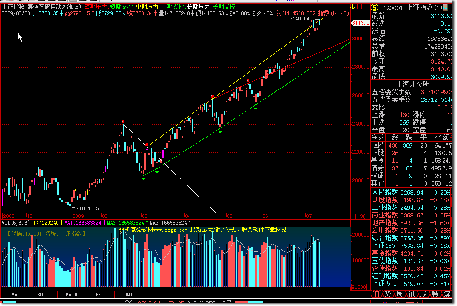
Task: Click the 今开 3124.79 row
Action: 412,61
